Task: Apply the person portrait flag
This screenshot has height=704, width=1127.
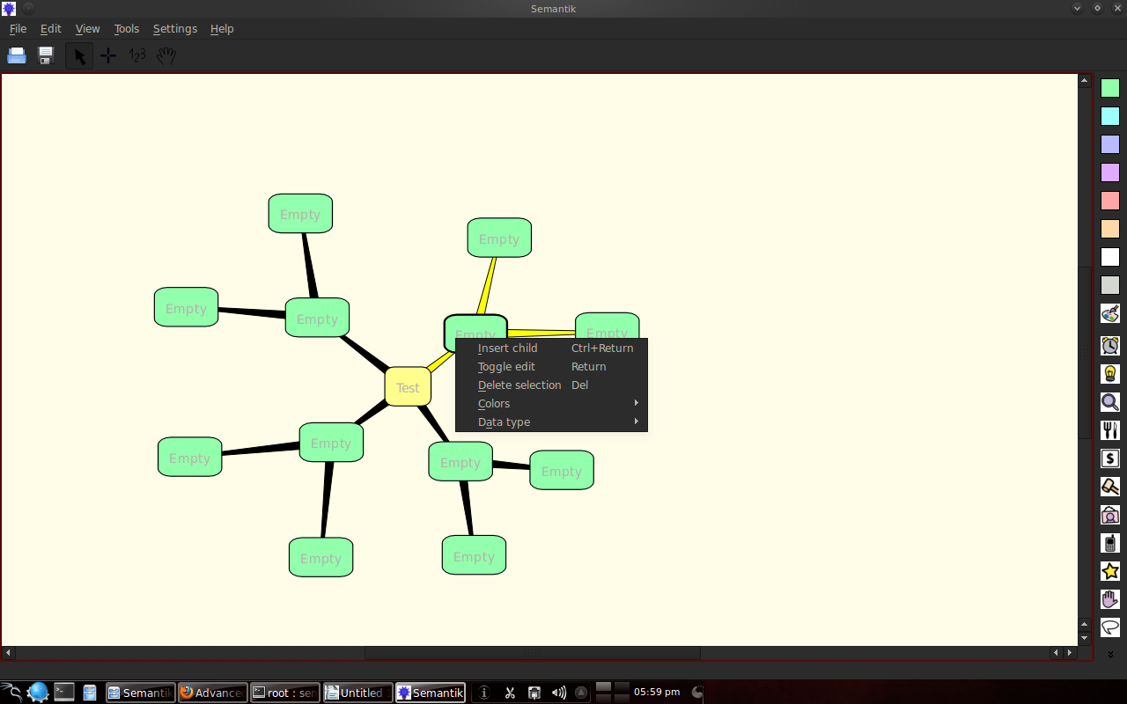Action: click(1110, 515)
